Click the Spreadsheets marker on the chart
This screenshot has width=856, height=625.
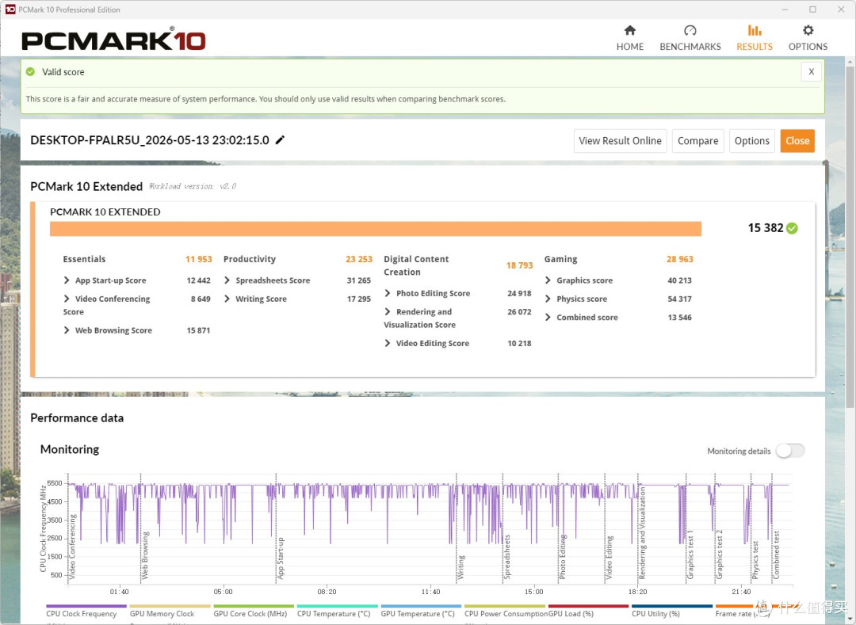coord(506,557)
